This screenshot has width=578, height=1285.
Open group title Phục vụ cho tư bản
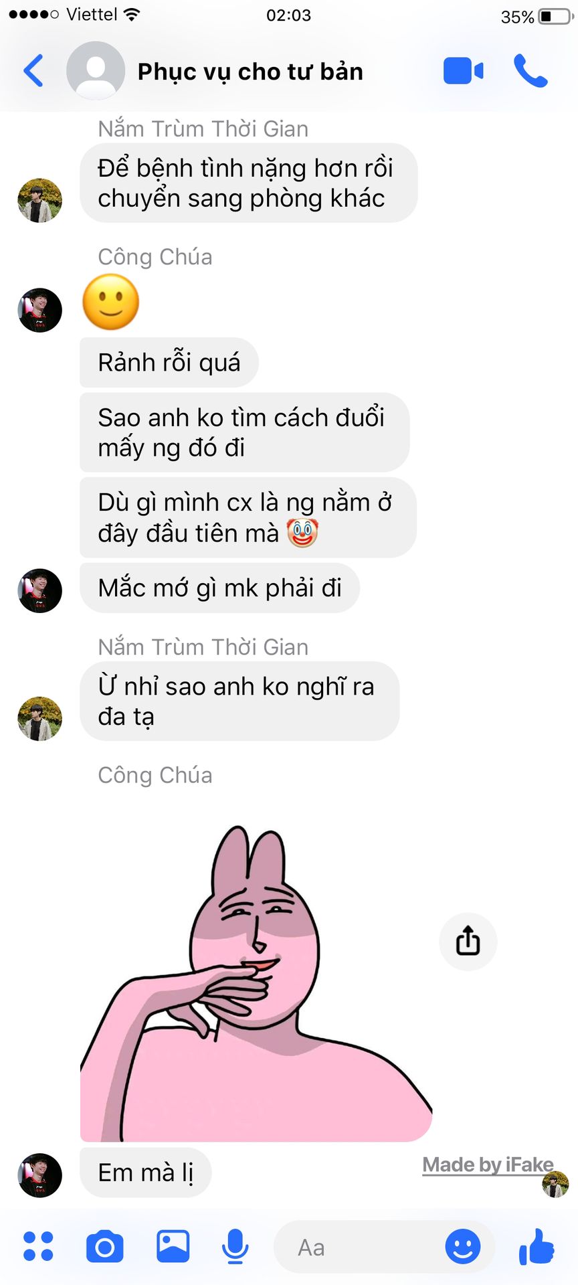250,72
